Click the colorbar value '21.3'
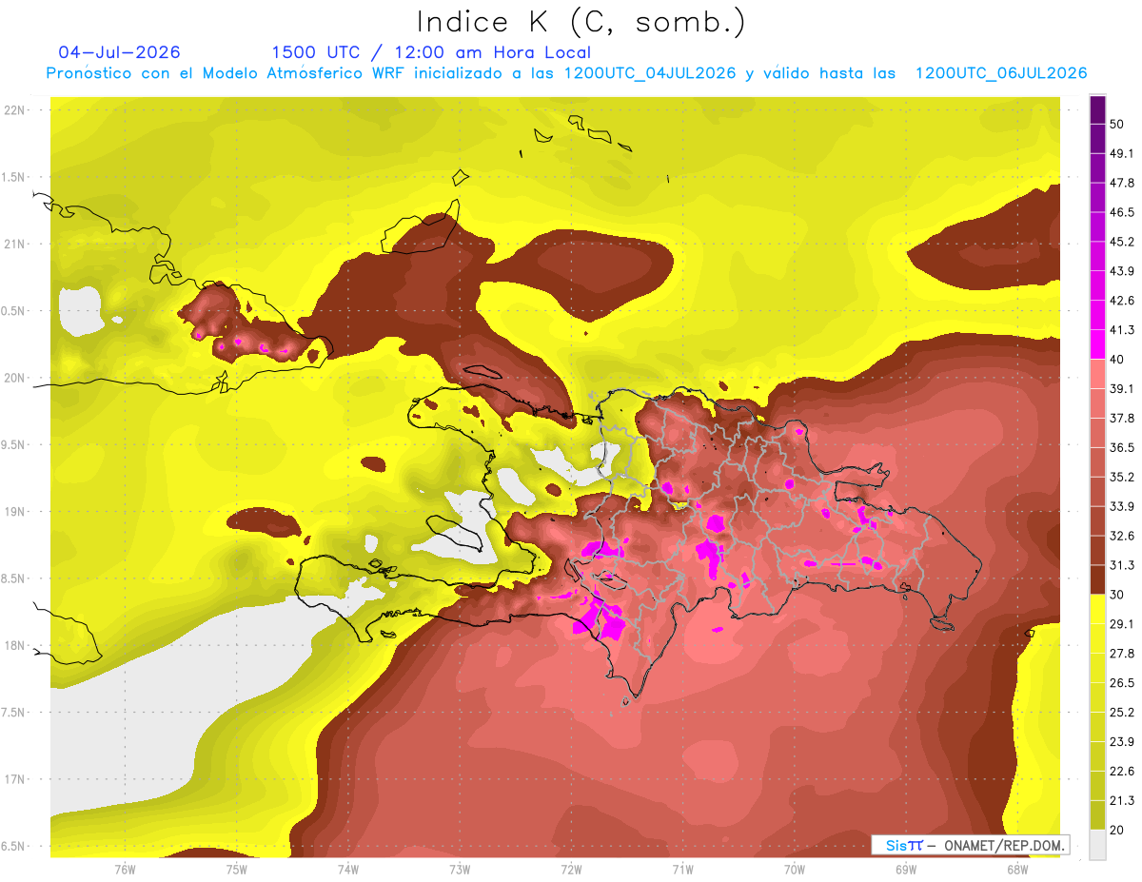This screenshot has width=1142, height=882. pos(1122,801)
